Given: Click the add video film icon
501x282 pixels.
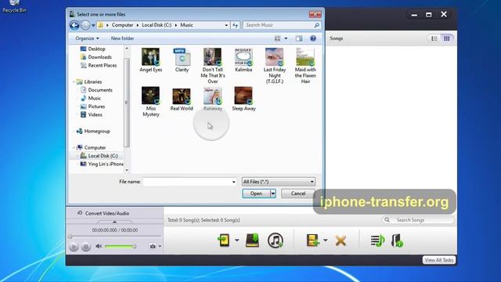Looking at the screenshot, I should (x=313, y=240).
